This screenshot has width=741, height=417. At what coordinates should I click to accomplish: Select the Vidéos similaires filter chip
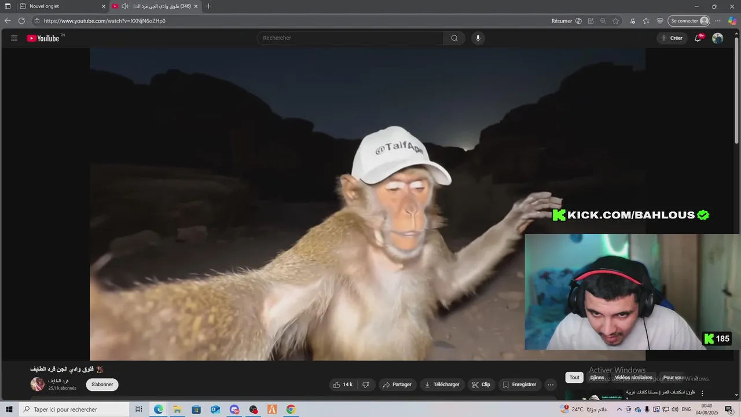633,378
